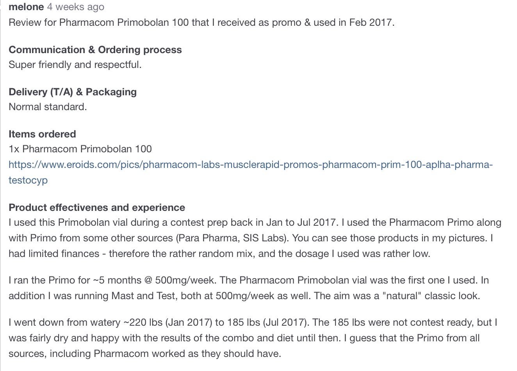Click the "Normal standard." line
The image size is (517, 371).
(48, 107)
